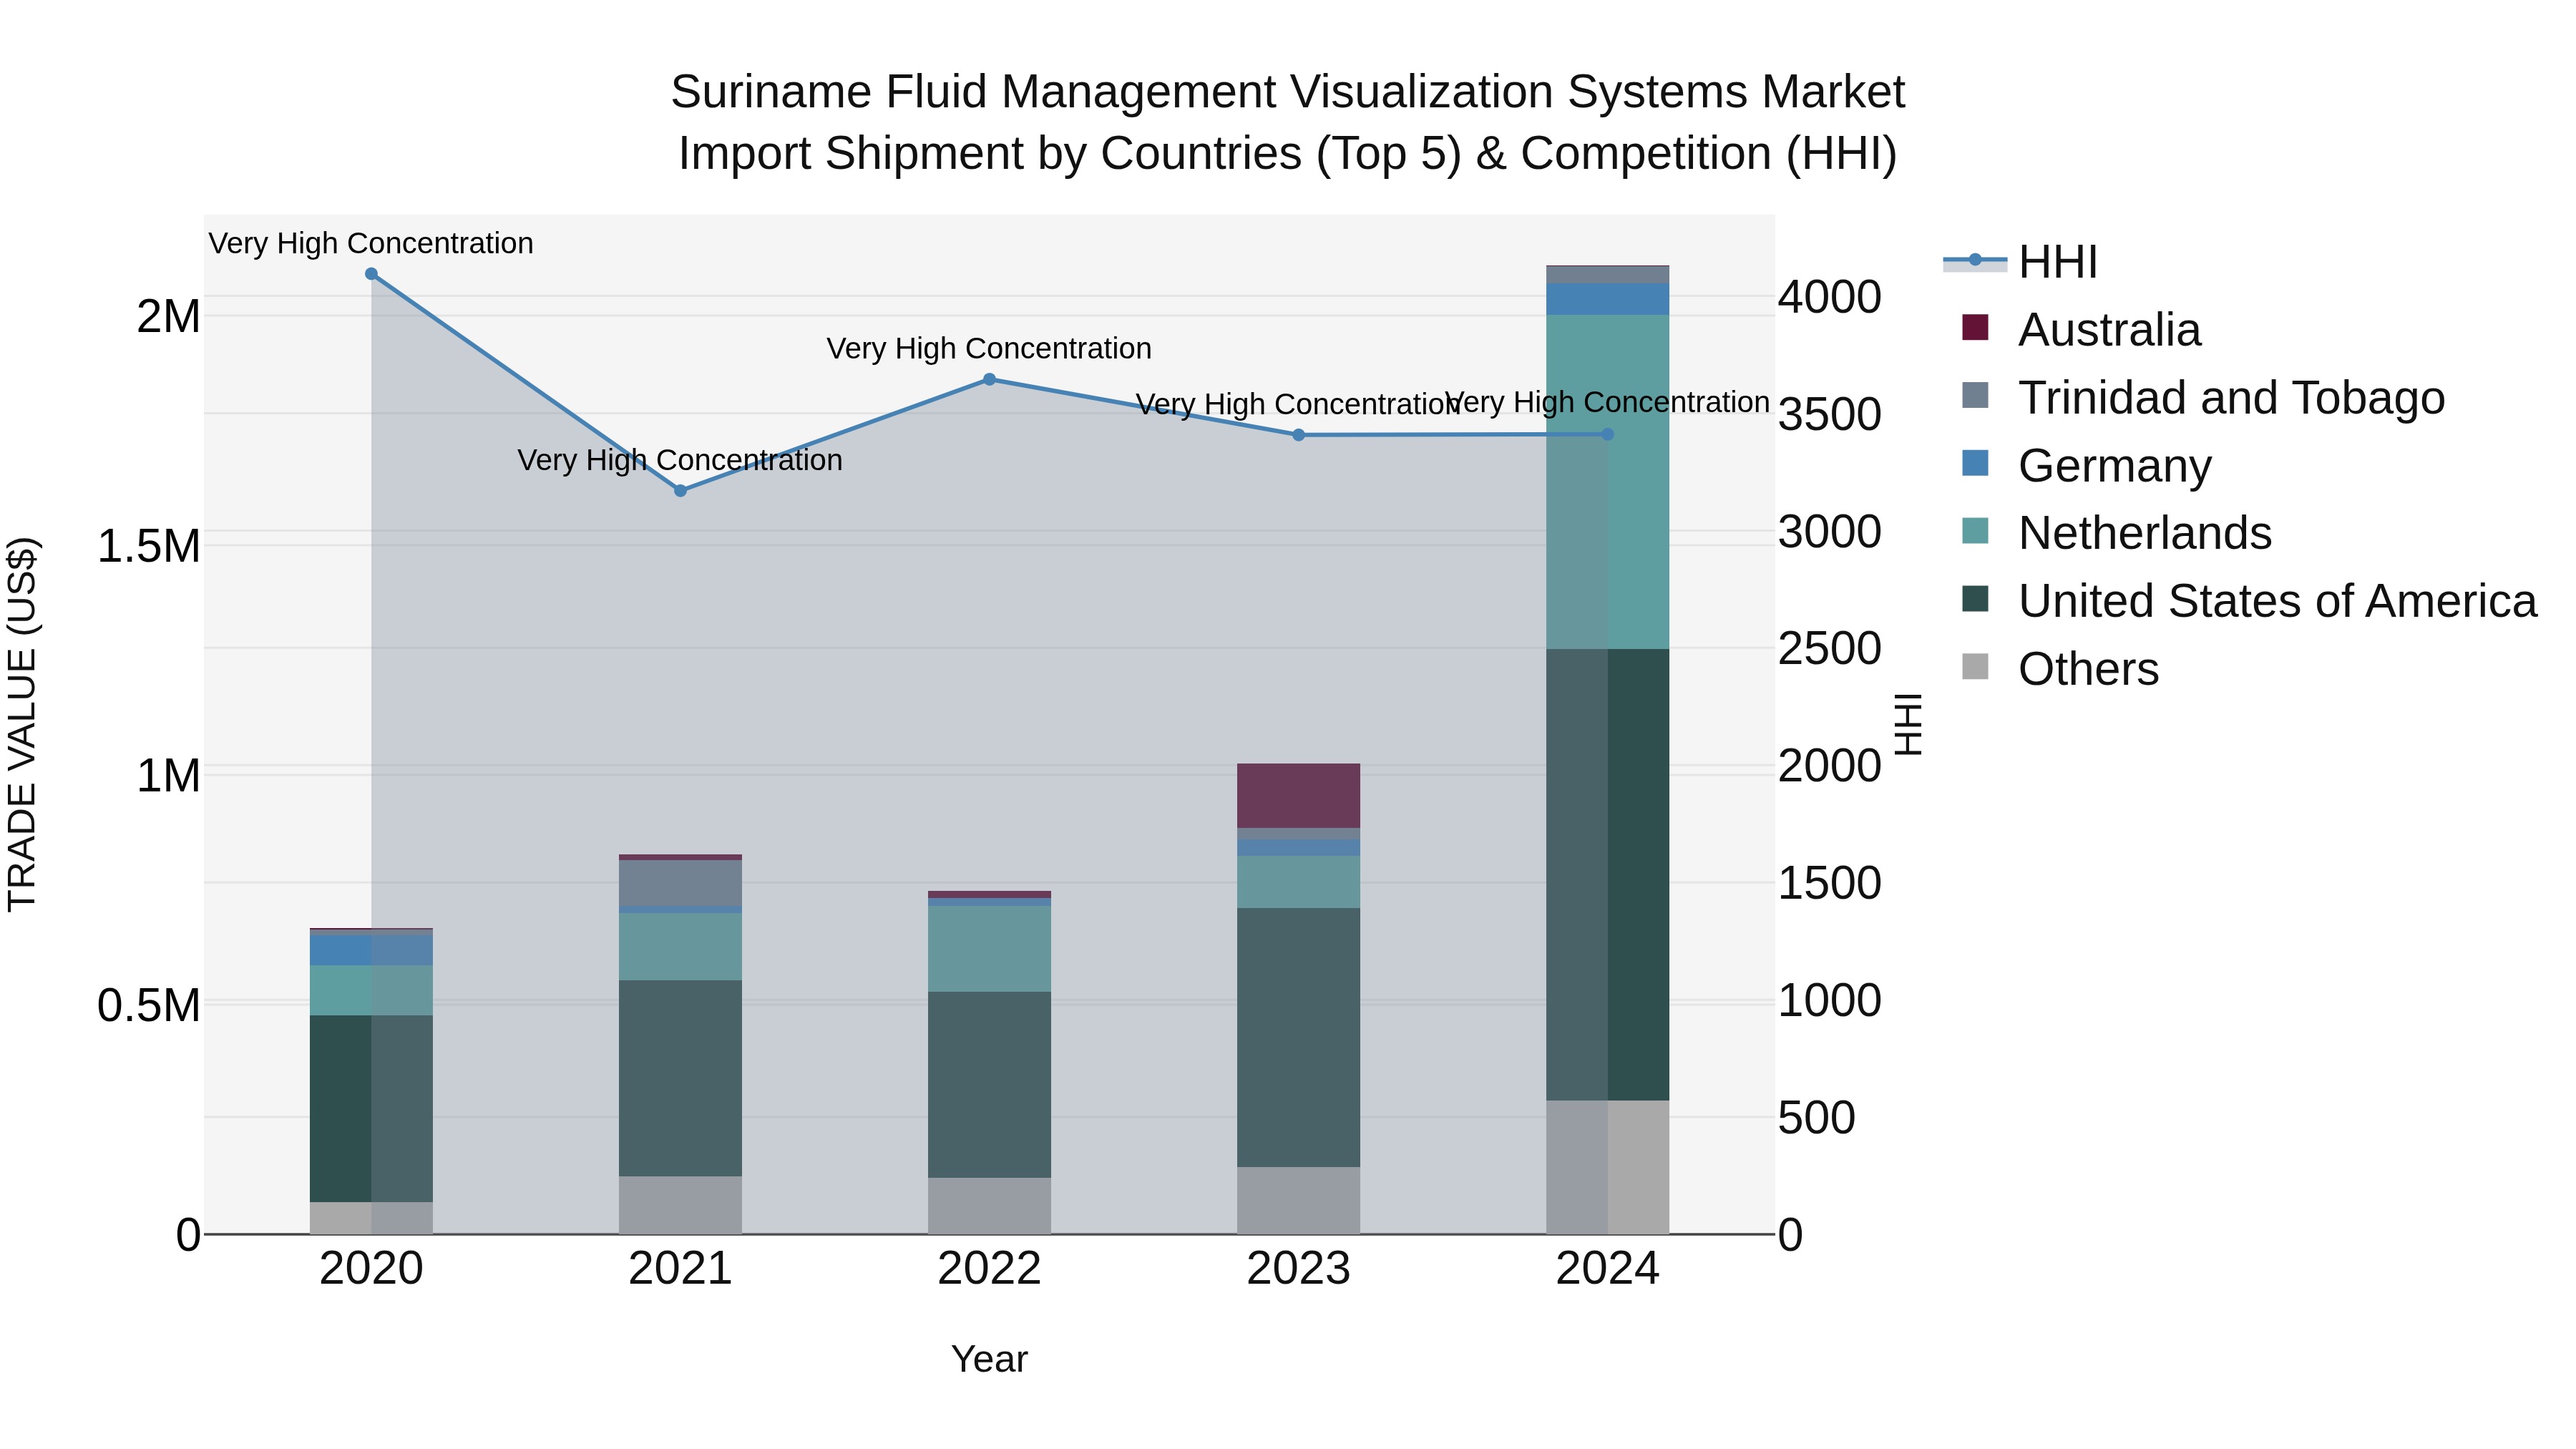Click the Netherlands segment in 2022 bar

coord(989,949)
